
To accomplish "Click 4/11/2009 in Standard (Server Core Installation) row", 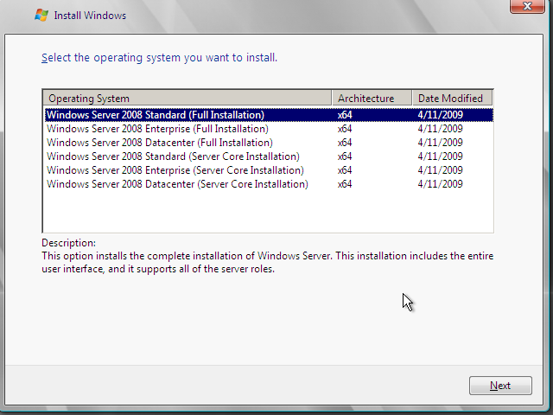I will tap(440, 156).
